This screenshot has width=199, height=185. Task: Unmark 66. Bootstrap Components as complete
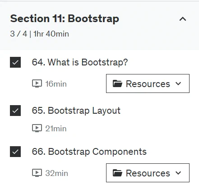point(15,152)
